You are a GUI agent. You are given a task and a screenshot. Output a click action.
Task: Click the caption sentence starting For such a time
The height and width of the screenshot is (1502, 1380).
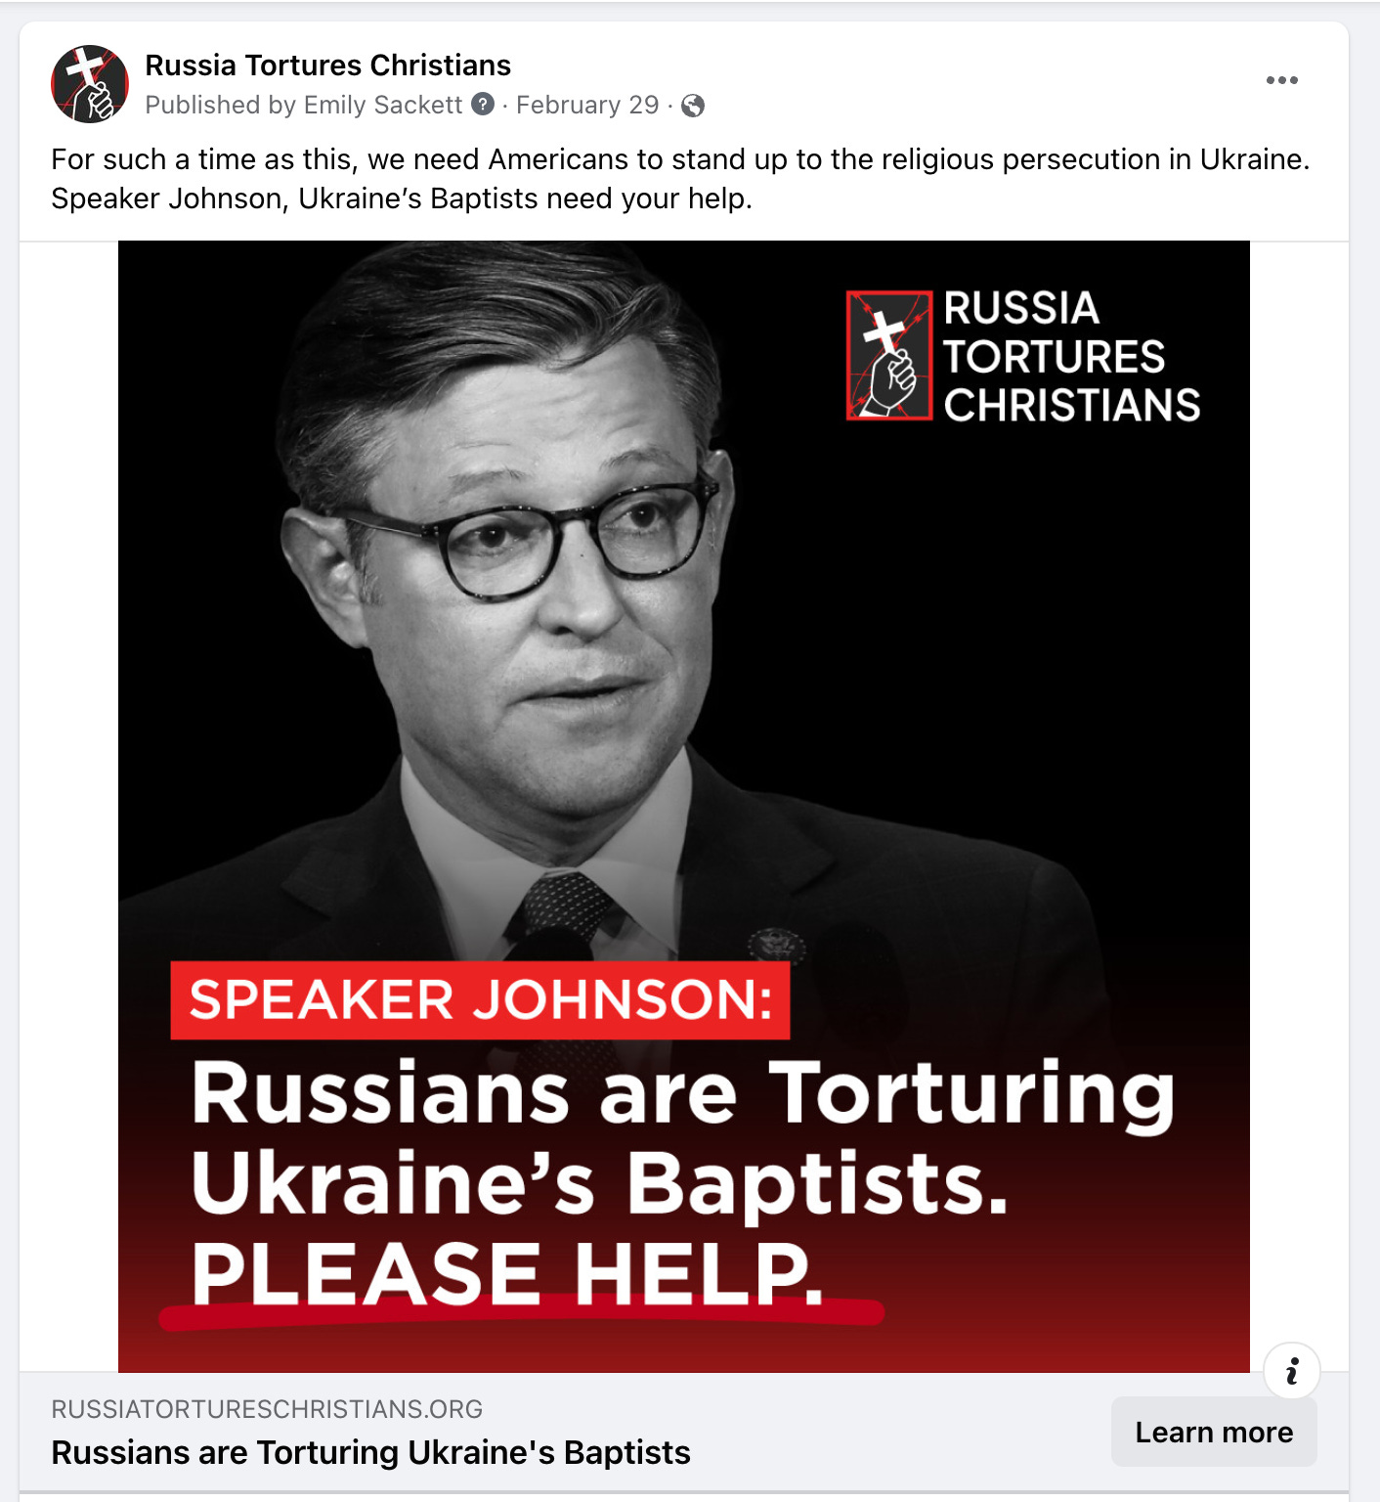(680, 159)
